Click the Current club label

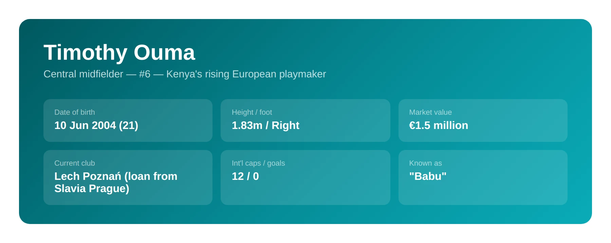click(75, 163)
